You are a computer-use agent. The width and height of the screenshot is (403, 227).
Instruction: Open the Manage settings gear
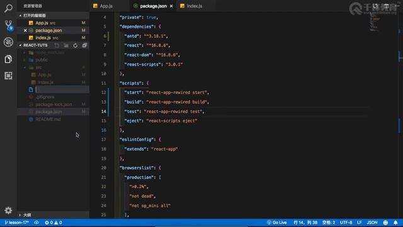[x=8, y=211]
